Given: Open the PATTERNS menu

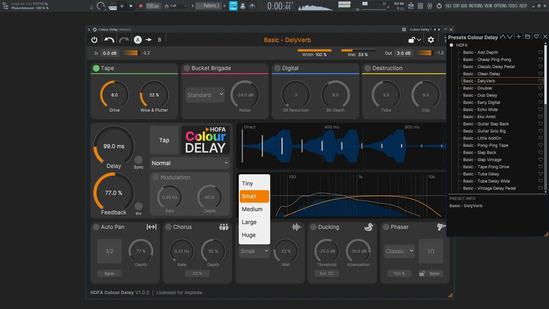Looking at the screenshot, I should [476, 6].
